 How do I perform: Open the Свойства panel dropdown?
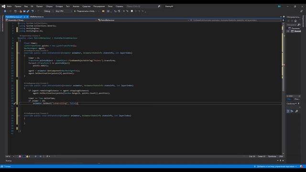point(296,104)
